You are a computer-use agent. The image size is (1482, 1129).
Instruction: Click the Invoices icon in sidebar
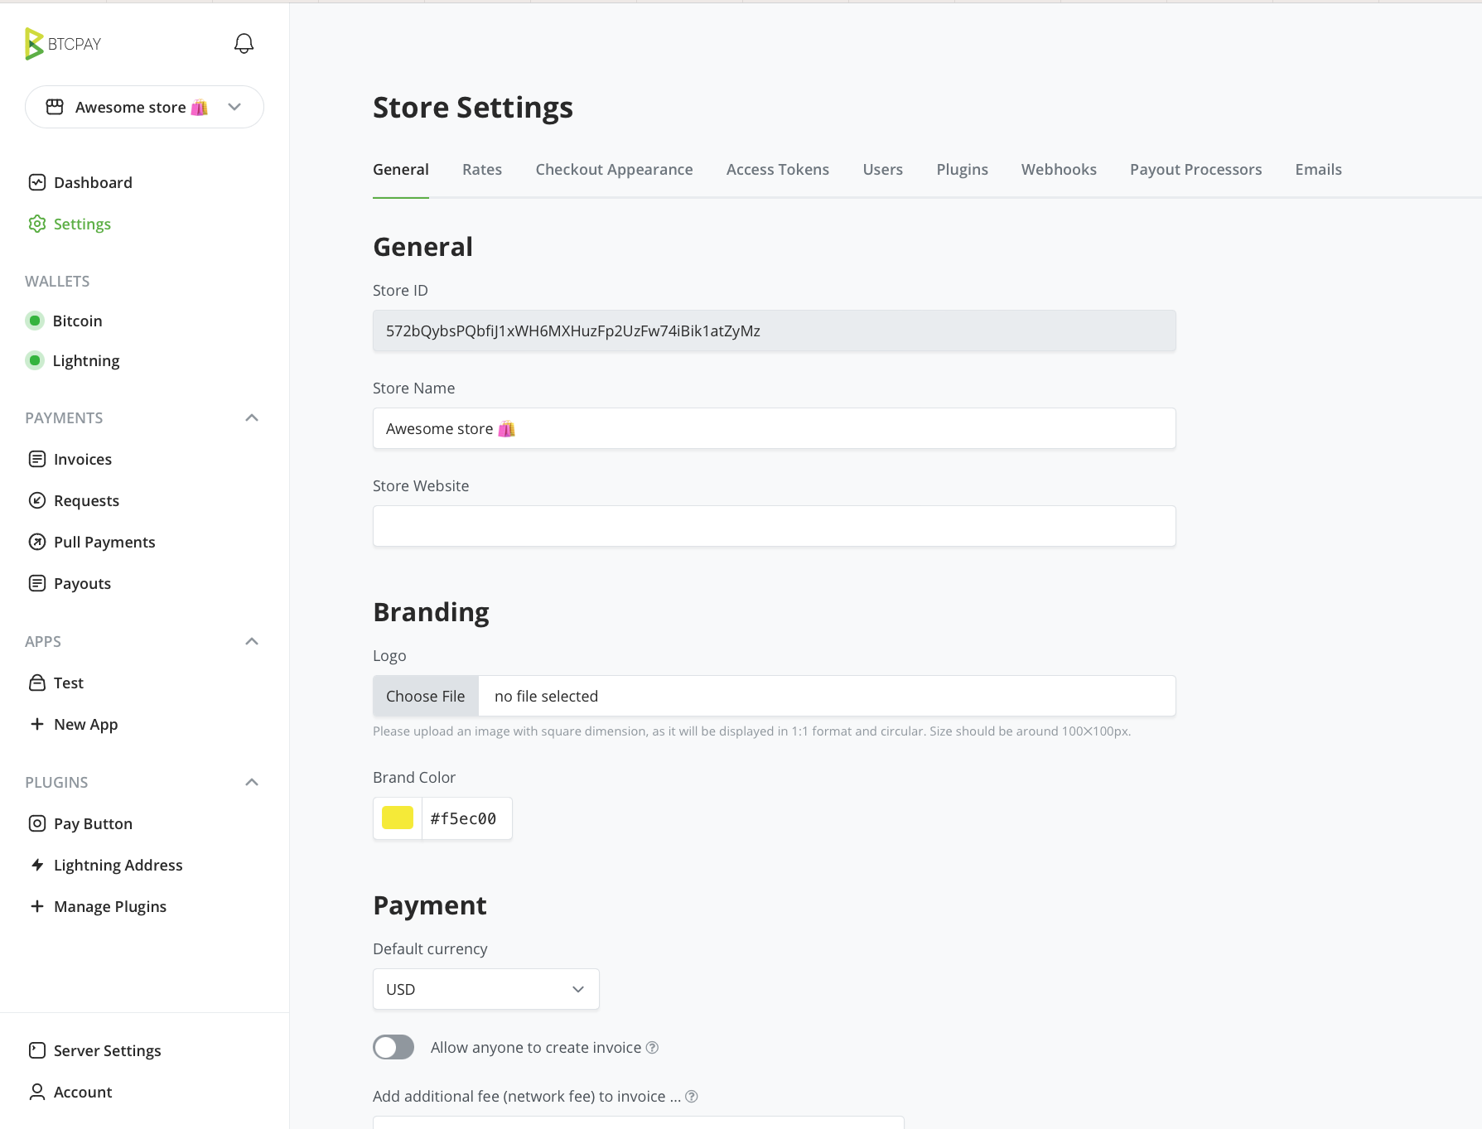coord(37,459)
